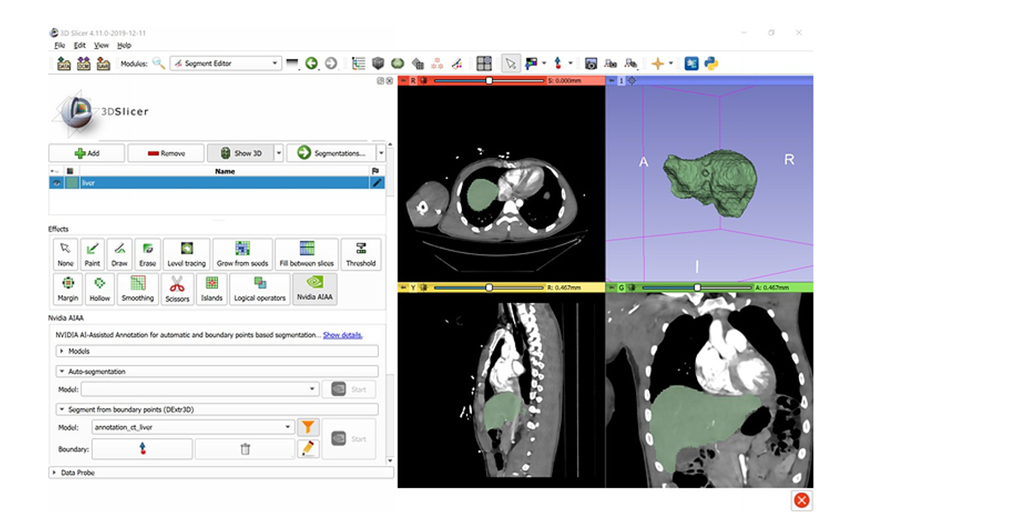Click the Segment Editor toolbar shortcut icon
1022x528 pixels.
457,63
